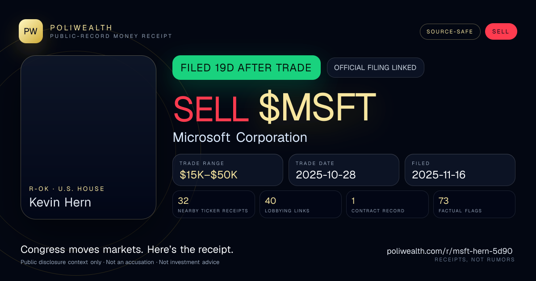
Task: View the 32 Nearby Ticker Receipts stat
Action: pos(214,204)
